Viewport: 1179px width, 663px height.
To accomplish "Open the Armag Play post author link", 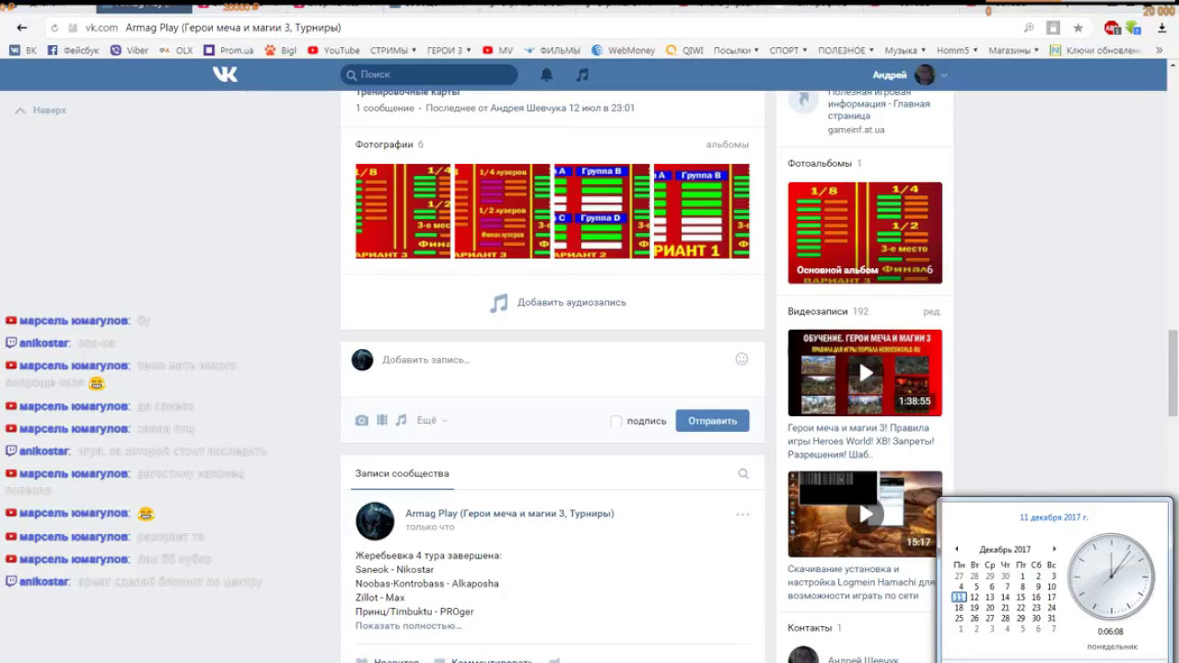I will click(509, 514).
